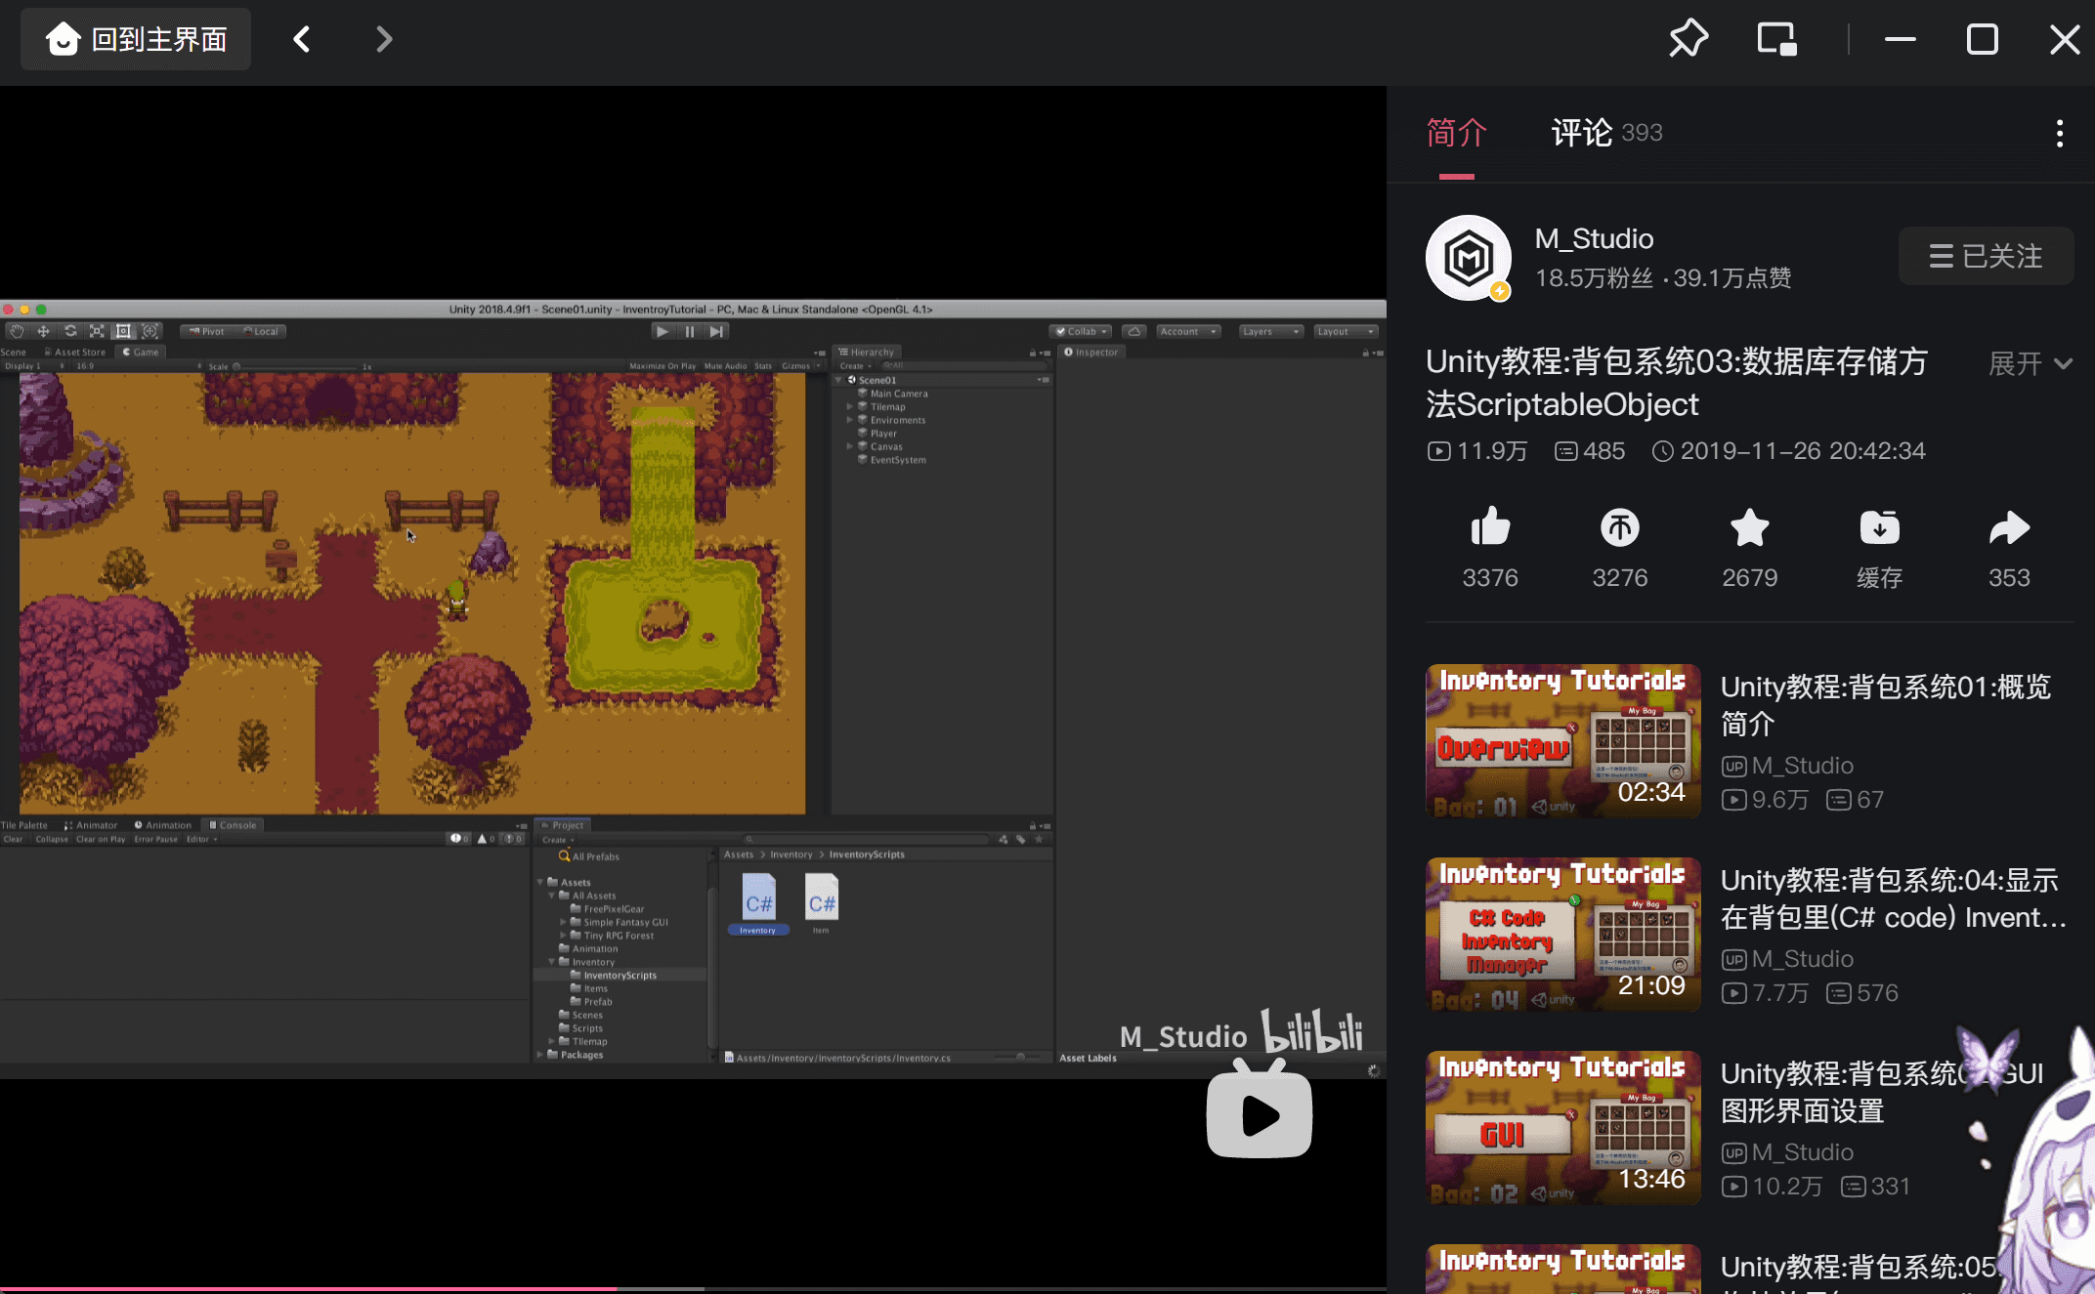The height and width of the screenshot is (1294, 2095).
Task: Open the Unity Layout dropdown in the video
Action: [1346, 331]
